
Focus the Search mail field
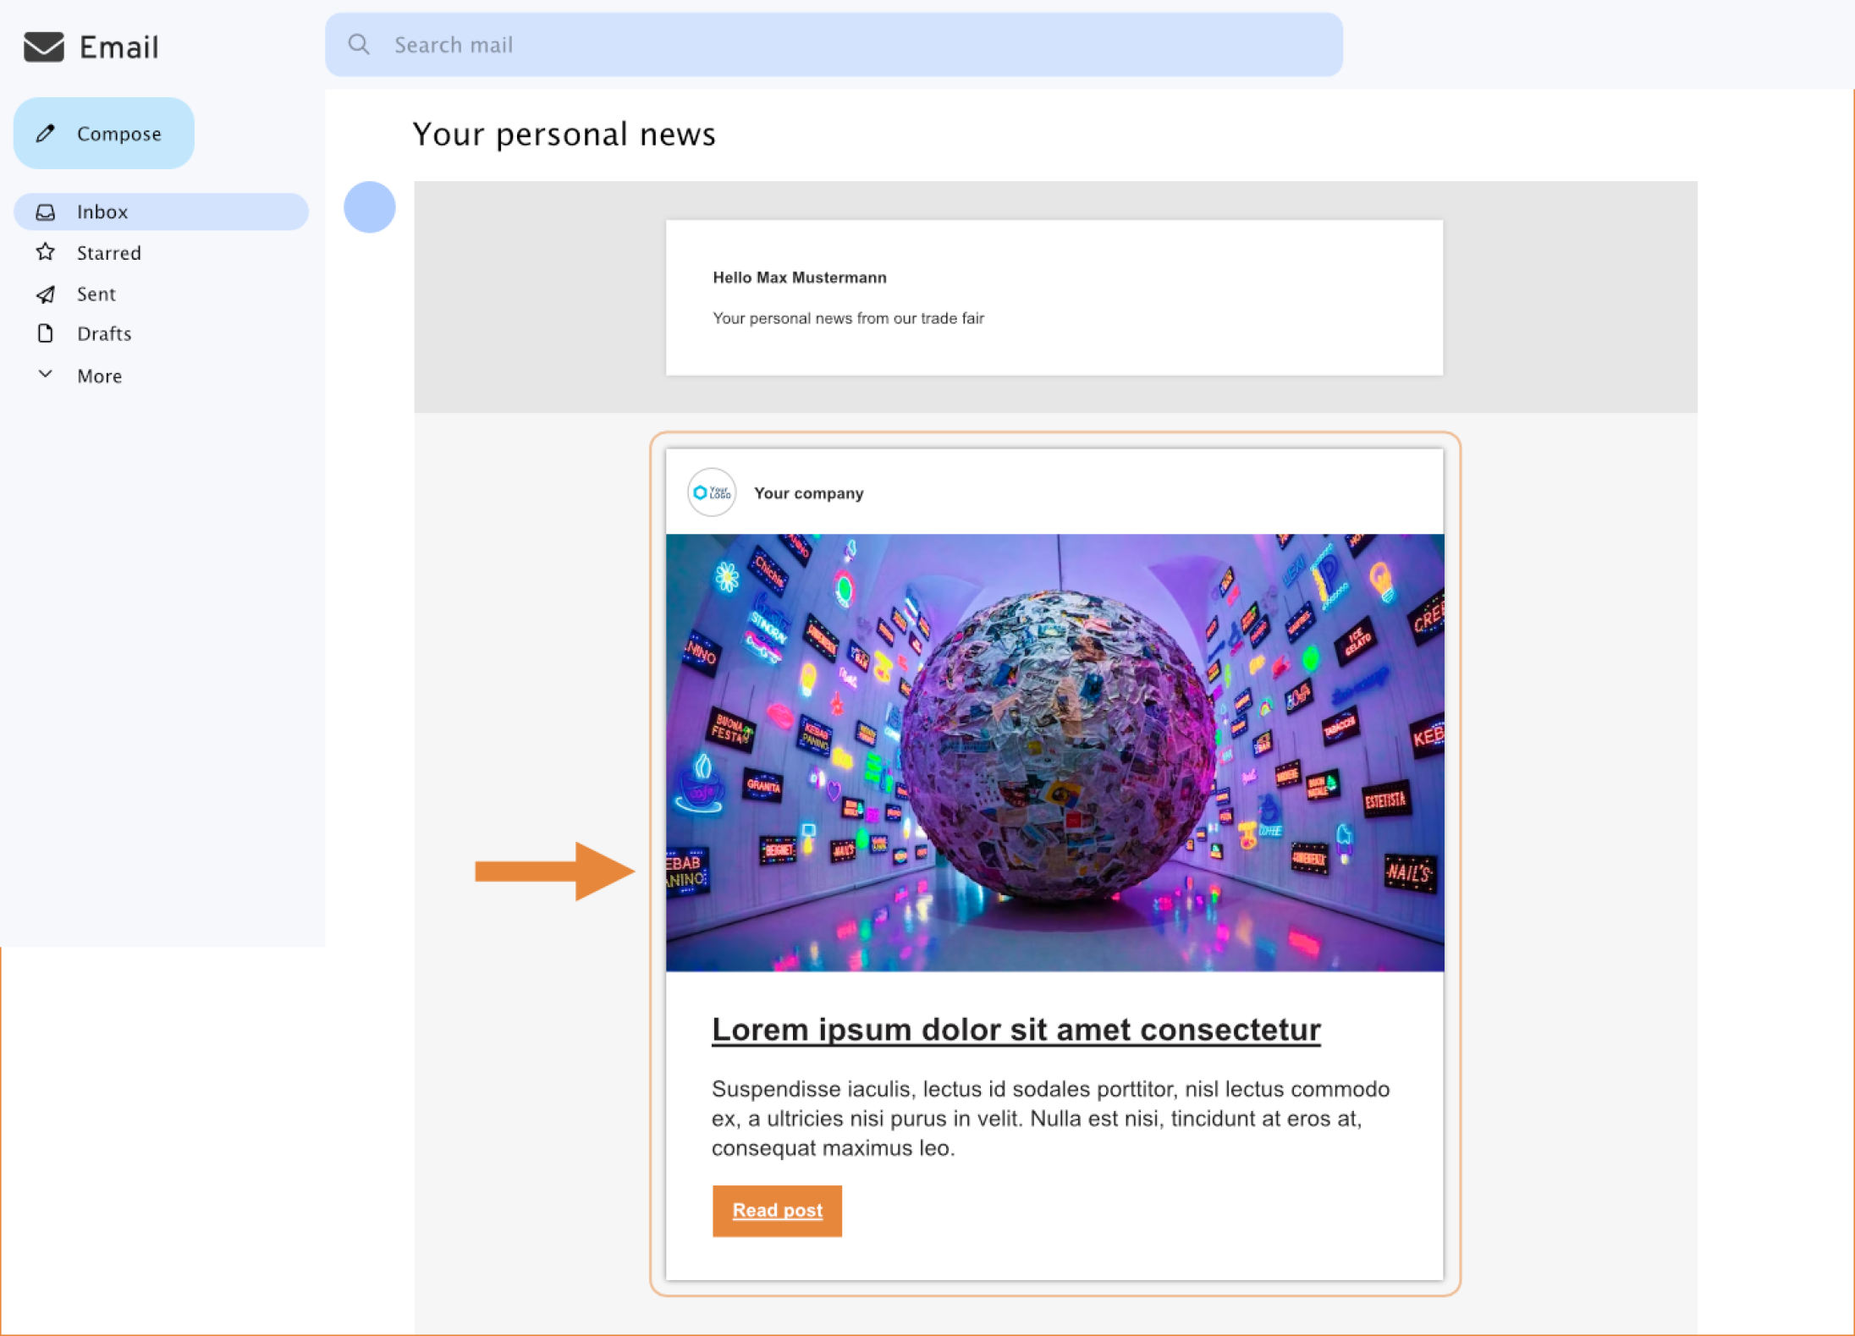(x=834, y=45)
